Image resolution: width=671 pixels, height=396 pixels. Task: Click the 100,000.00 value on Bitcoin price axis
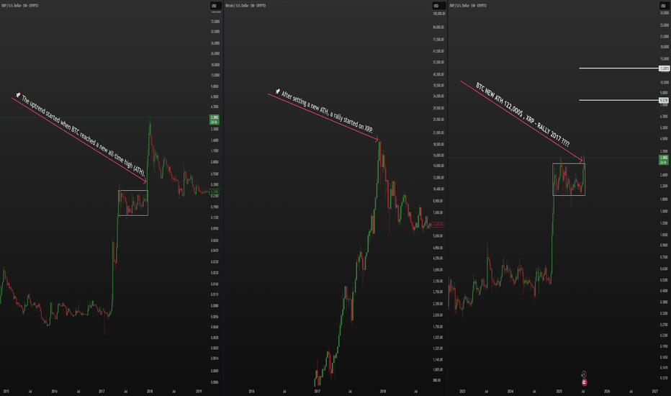pos(438,14)
